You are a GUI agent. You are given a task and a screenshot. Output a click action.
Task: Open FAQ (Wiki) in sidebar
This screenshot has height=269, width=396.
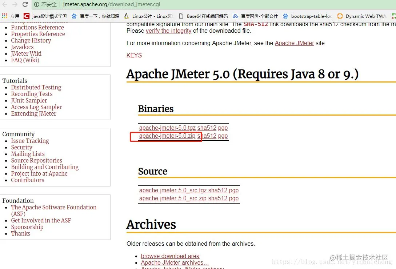pyautogui.click(x=25, y=60)
